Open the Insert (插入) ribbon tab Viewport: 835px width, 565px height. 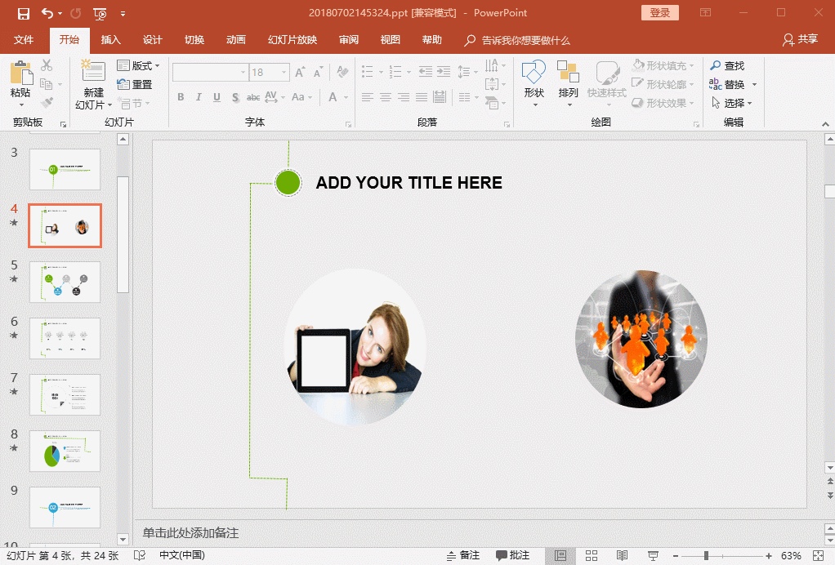(x=110, y=40)
